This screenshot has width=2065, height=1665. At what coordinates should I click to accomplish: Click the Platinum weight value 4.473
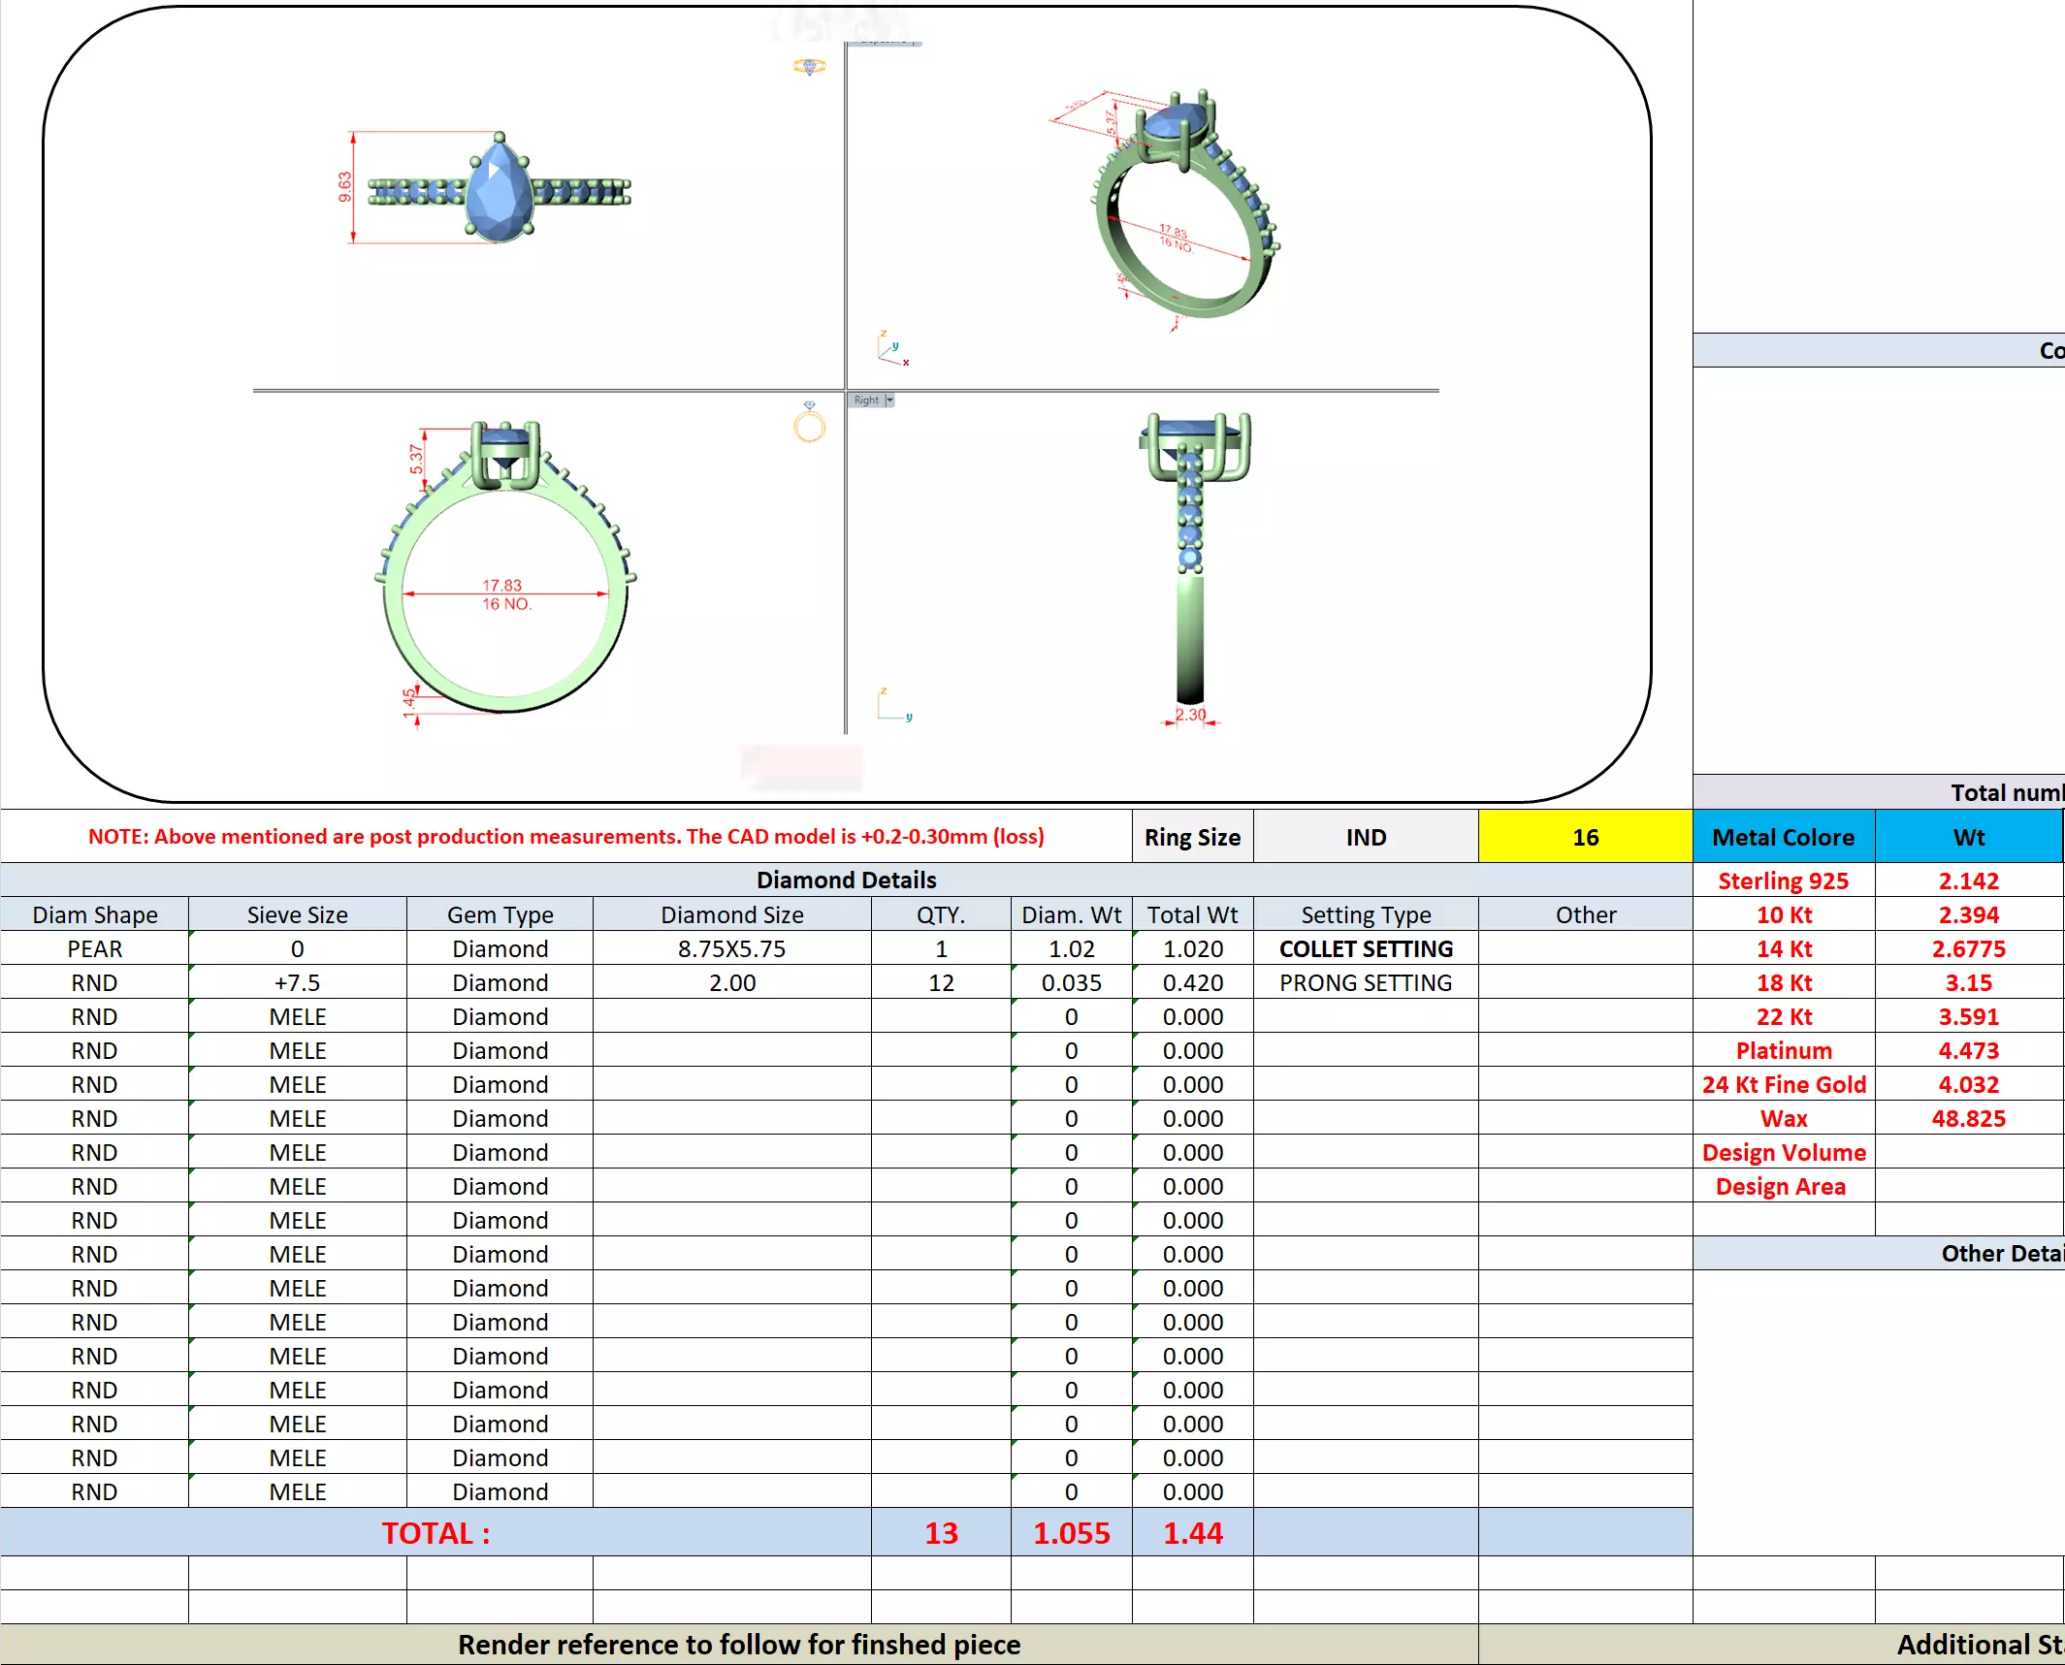coord(1968,1050)
